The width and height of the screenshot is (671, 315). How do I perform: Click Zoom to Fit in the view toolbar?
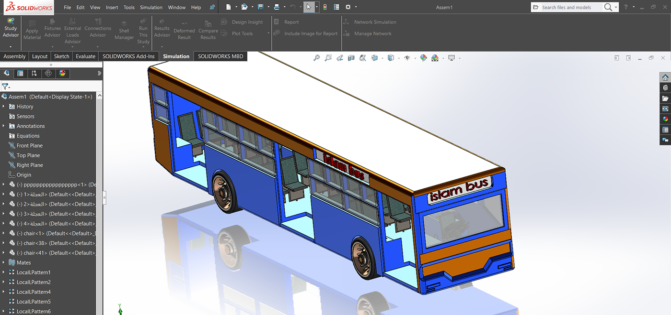click(x=316, y=58)
